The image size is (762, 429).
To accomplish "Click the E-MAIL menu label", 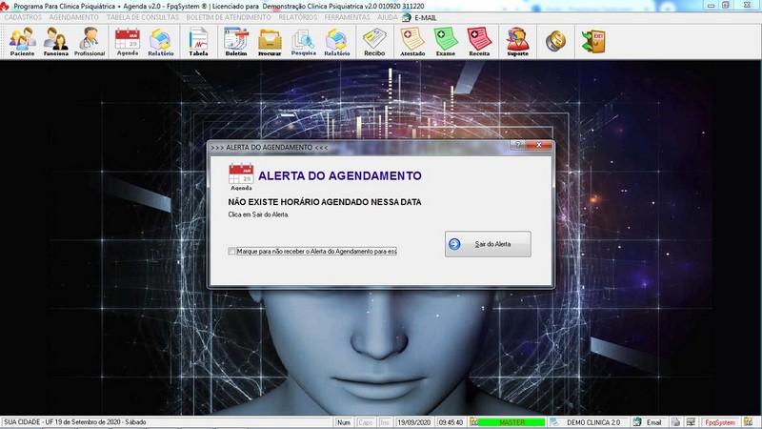I will pos(425,17).
